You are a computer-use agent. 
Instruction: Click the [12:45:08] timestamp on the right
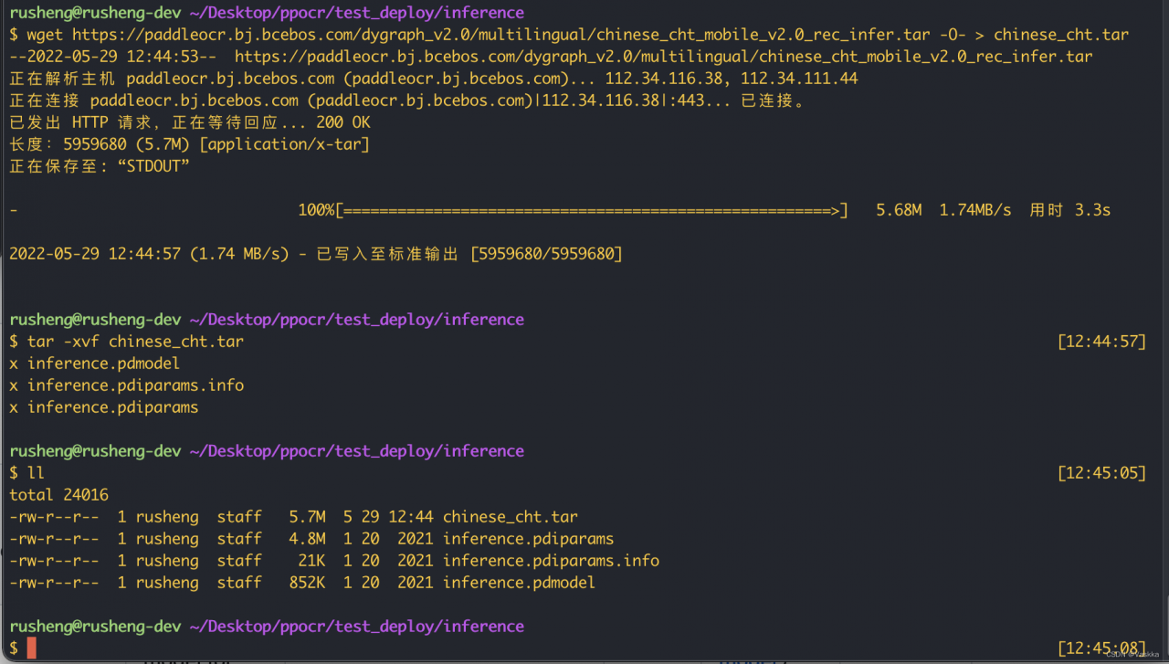point(1101,648)
